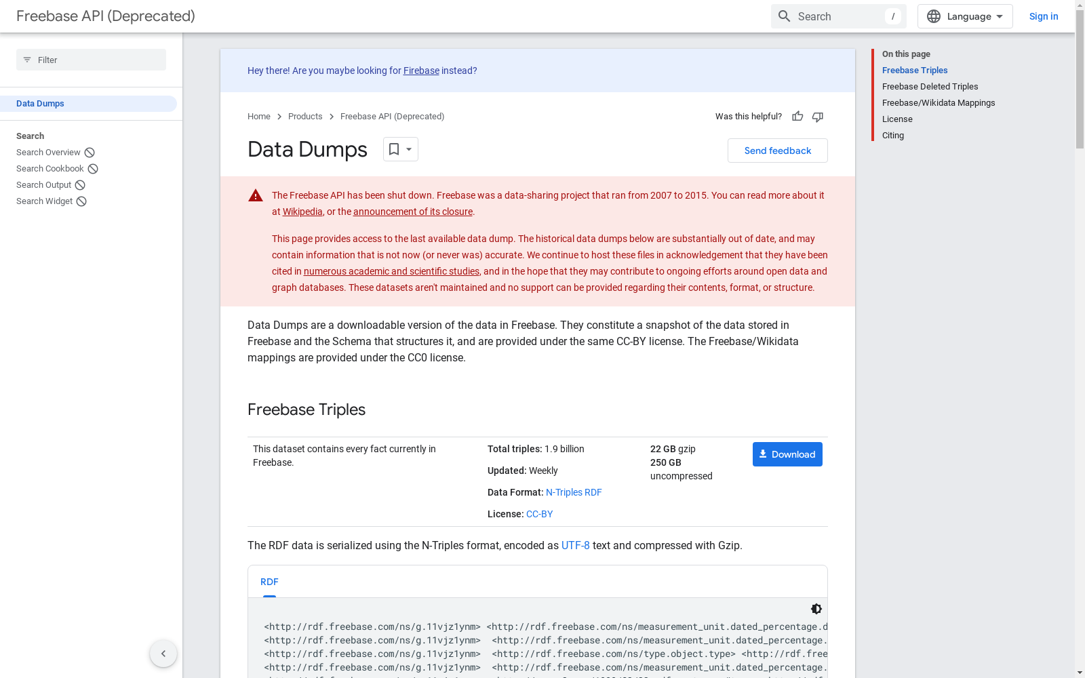
Task: Click the Send feedback button
Action: click(778, 151)
